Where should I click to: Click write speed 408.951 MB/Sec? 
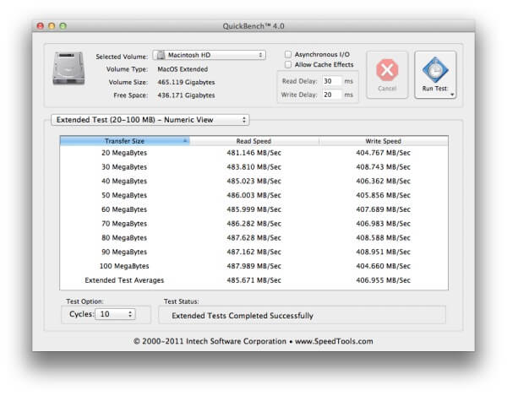(x=383, y=252)
